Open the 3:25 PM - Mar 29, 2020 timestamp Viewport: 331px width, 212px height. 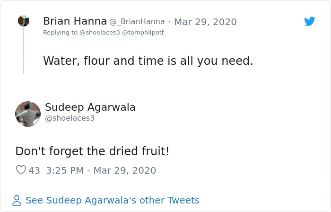click(x=101, y=170)
